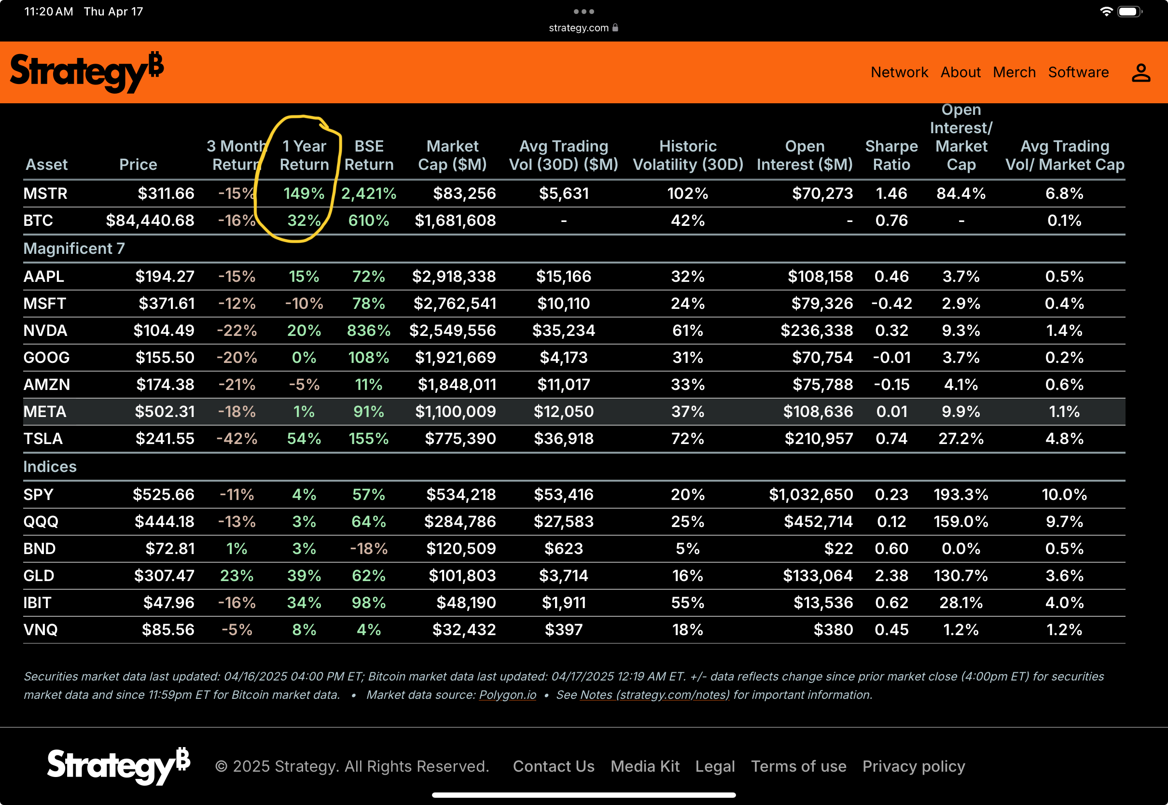
Task: Tap the home indicator bar at bottom
Action: tap(584, 795)
